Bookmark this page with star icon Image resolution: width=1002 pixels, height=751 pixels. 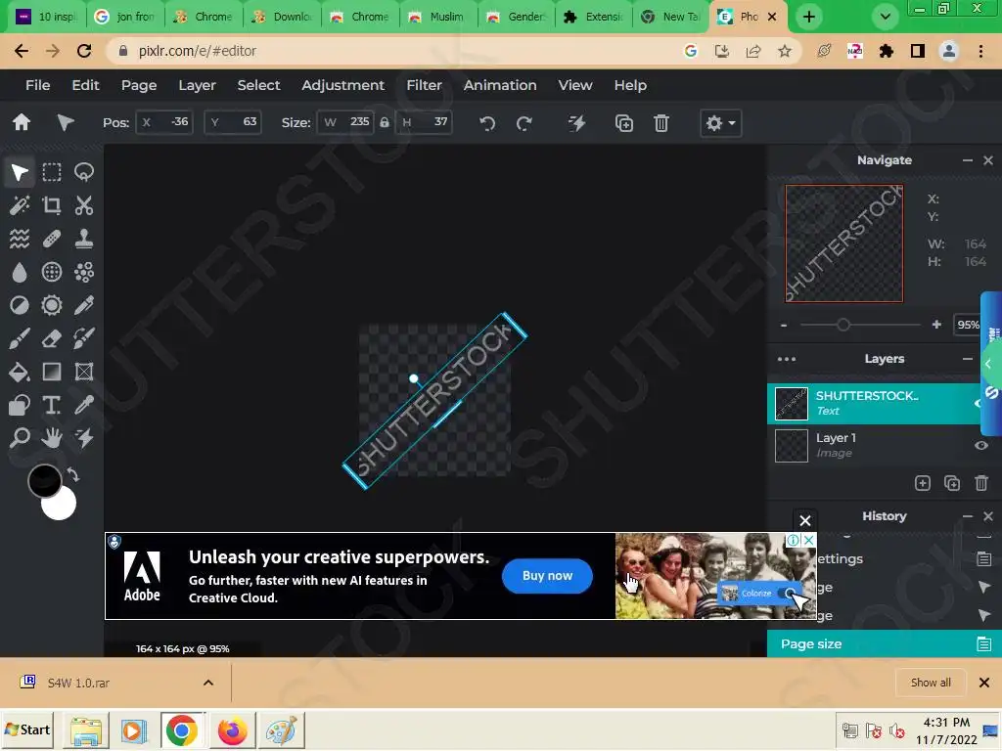pos(785,51)
